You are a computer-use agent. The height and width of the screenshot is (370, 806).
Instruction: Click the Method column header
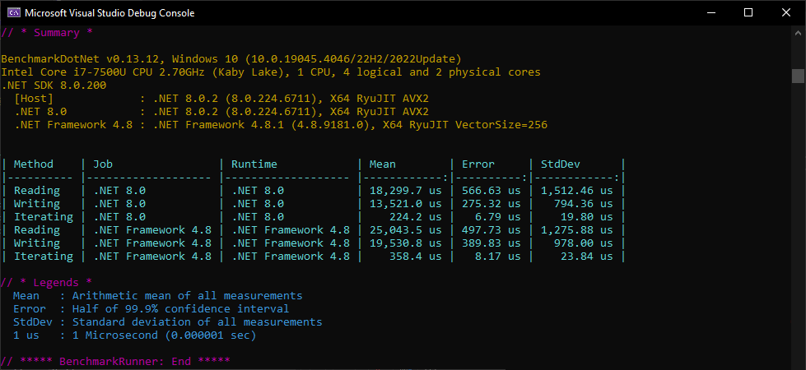tap(34, 164)
